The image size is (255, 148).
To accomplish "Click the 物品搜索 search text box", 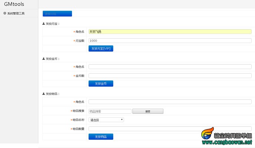I will click(x=110, y=111).
